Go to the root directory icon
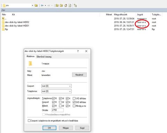Image resolution: width=167 pixels, height=133 pixels. (61, 5)
